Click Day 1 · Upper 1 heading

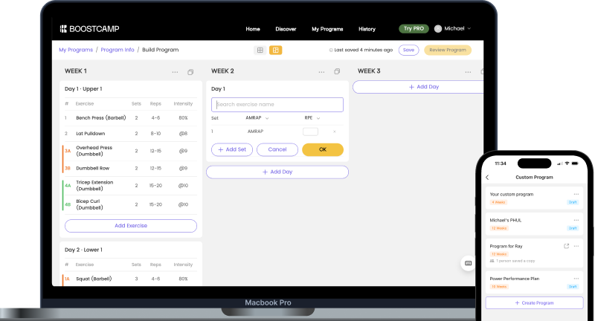click(x=83, y=88)
